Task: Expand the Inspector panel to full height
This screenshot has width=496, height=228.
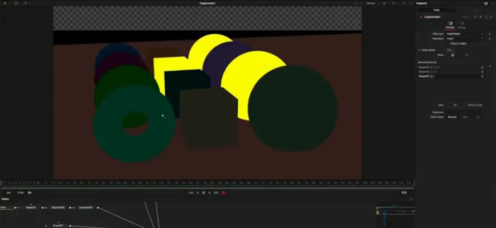Action: coord(486,3)
